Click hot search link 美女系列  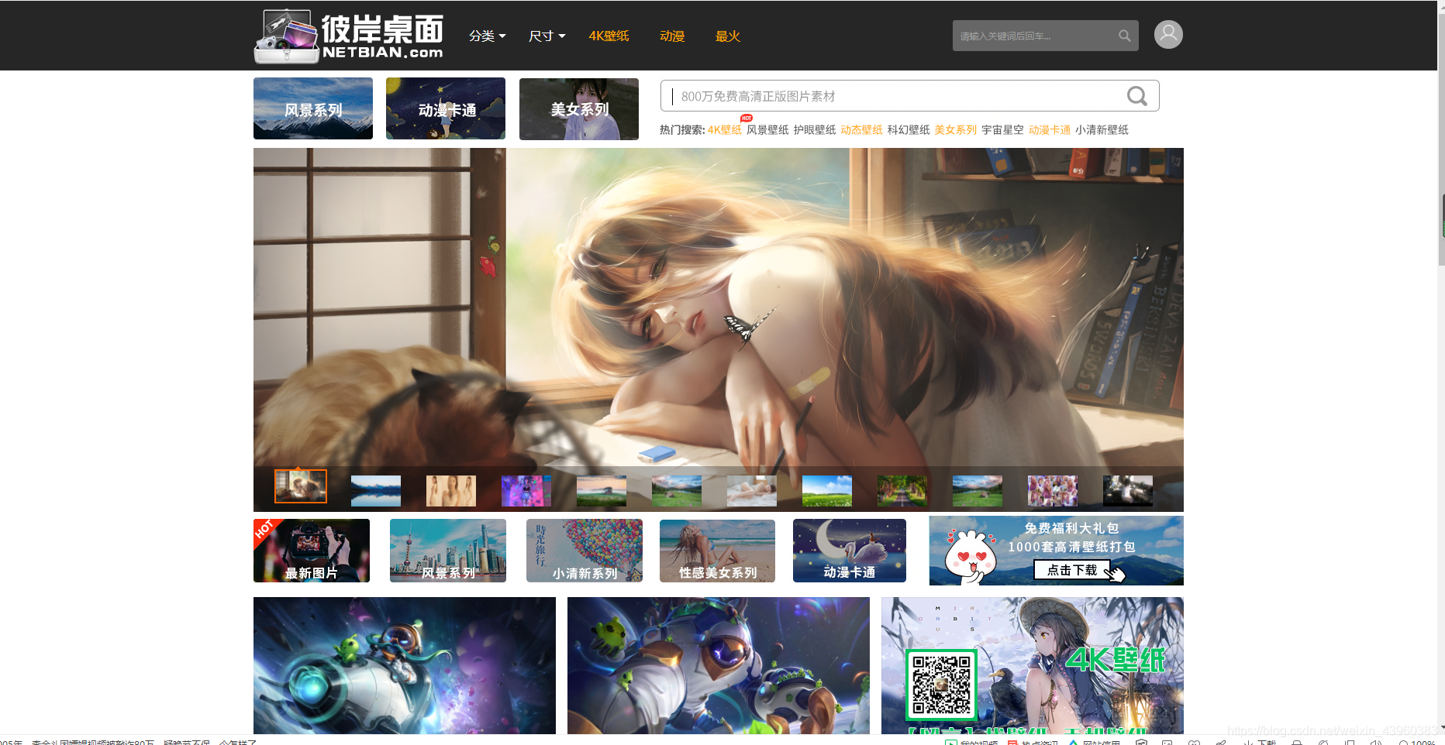click(956, 129)
